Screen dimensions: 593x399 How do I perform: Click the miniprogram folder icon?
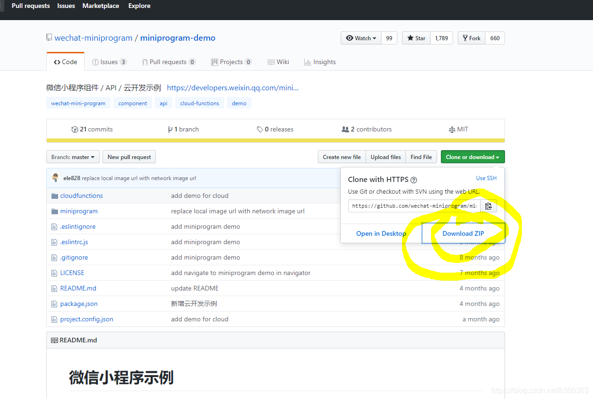55,211
